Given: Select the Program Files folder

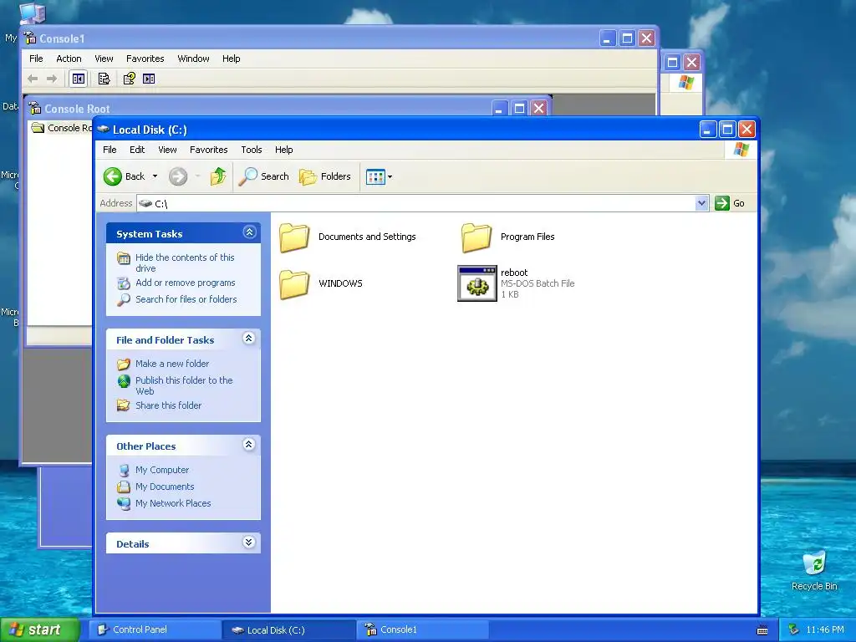Looking at the screenshot, I should coord(508,237).
